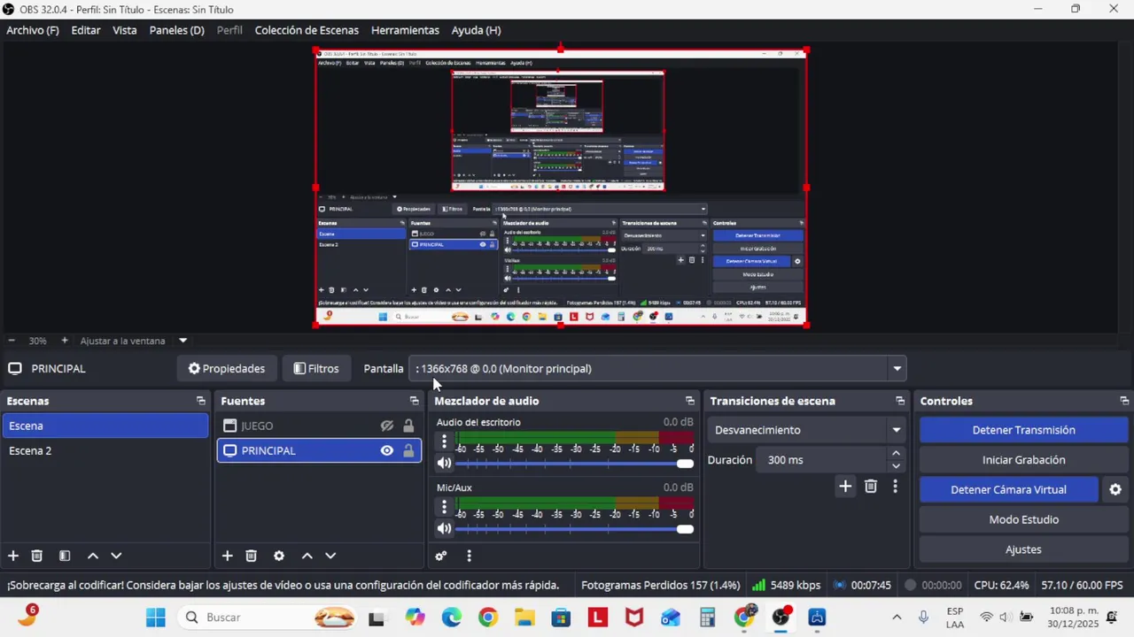Show the hidden JUEGO source
This screenshot has height=637, width=1134.
(387, 426)
